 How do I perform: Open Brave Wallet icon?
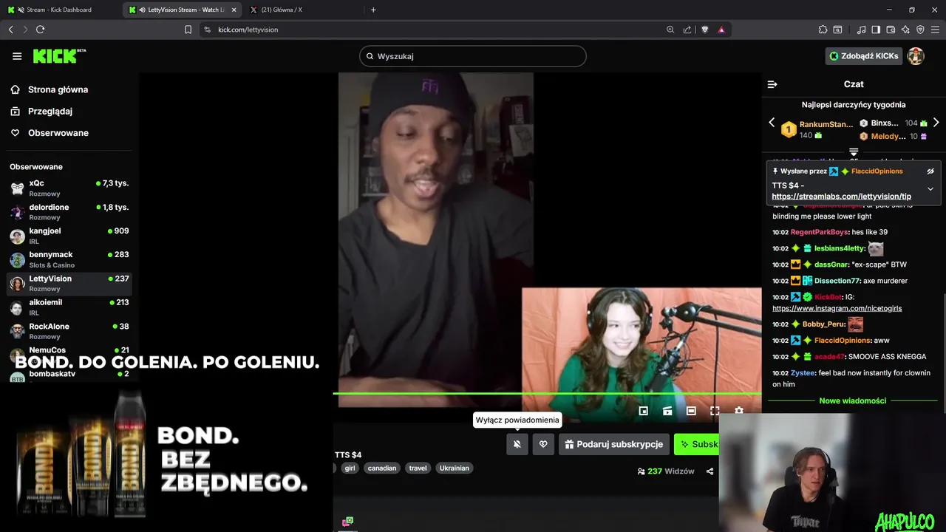(x=891, y=30)
